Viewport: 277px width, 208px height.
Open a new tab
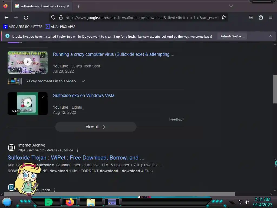78,6
